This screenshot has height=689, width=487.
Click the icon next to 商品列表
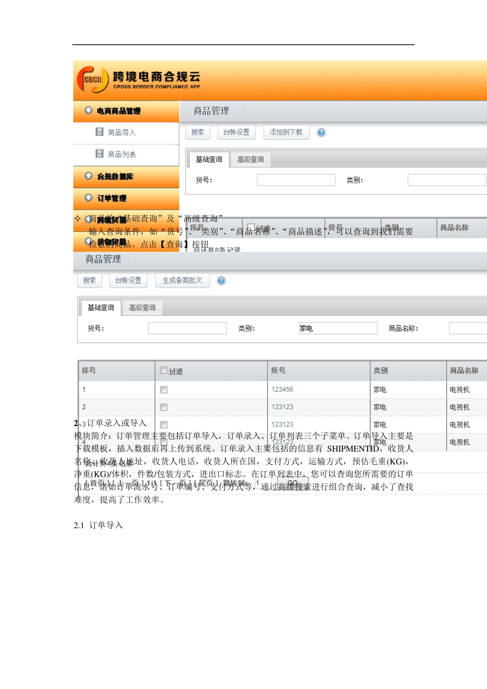[x=99, y=154]
